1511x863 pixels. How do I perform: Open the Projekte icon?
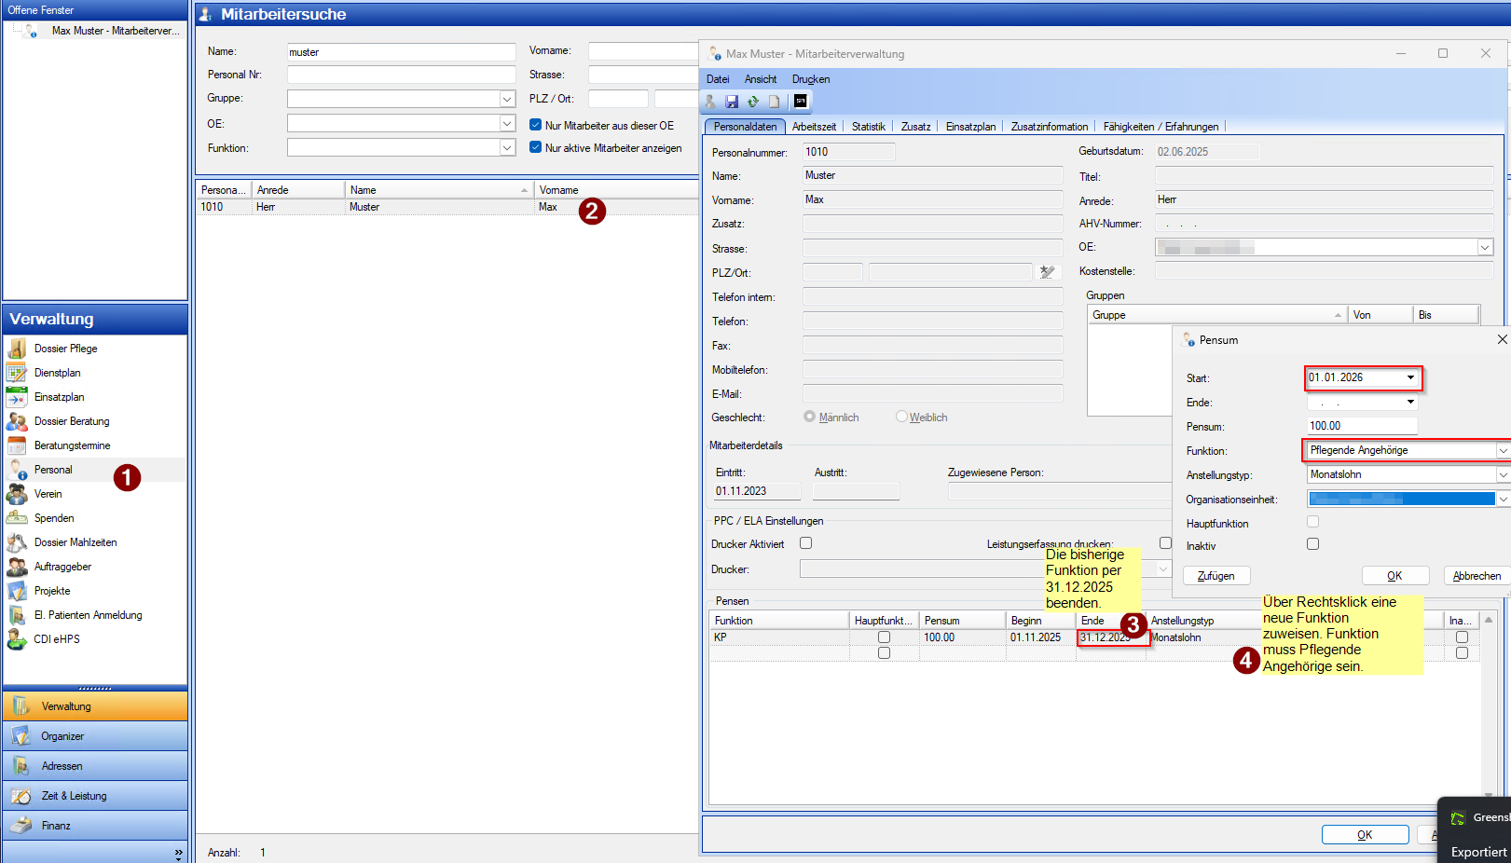click(x=17, y=591)
